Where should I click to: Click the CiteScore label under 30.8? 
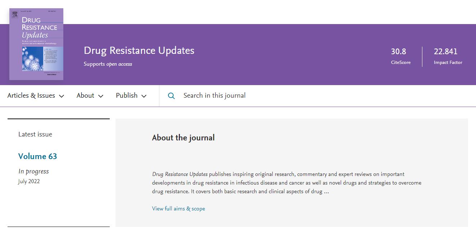click(401, 62)
